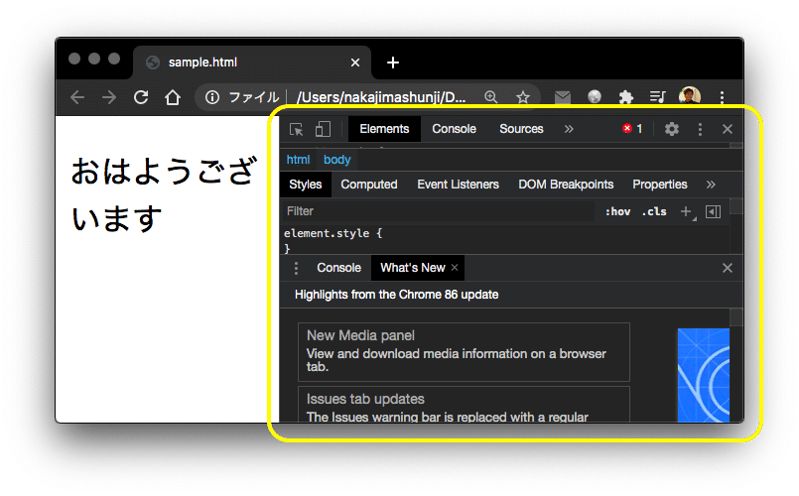Close the What's New tab
The image size is (799, 496).
[455, 268]
